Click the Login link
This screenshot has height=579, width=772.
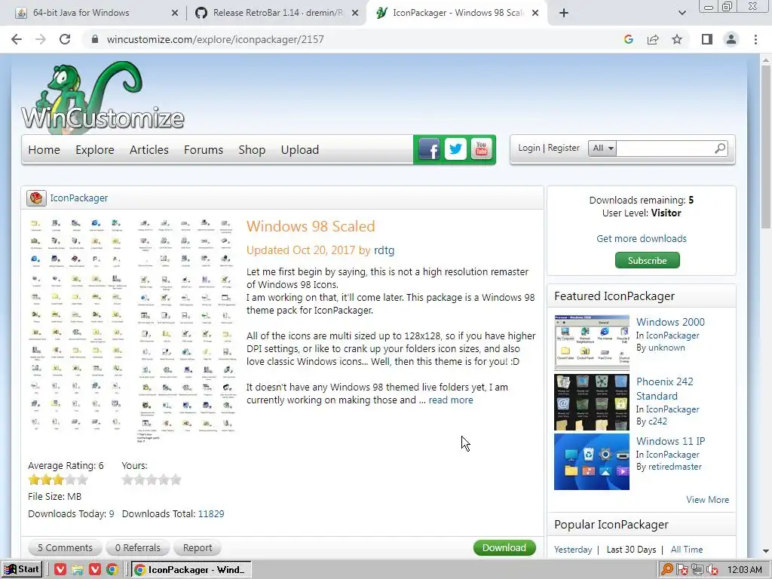coord(528,148)
